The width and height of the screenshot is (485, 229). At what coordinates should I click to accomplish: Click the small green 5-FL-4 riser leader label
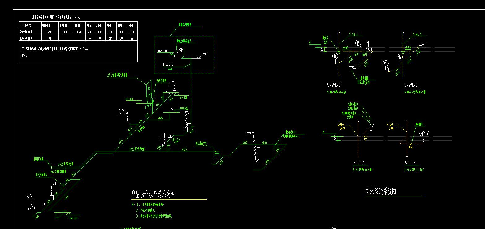pos(341,124)
